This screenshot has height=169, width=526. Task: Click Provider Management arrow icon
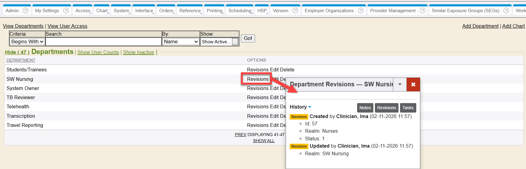422,11
